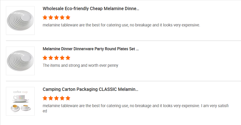
Task: Click the first star of the Camping Carton rating
Action: tap(45, 98)
